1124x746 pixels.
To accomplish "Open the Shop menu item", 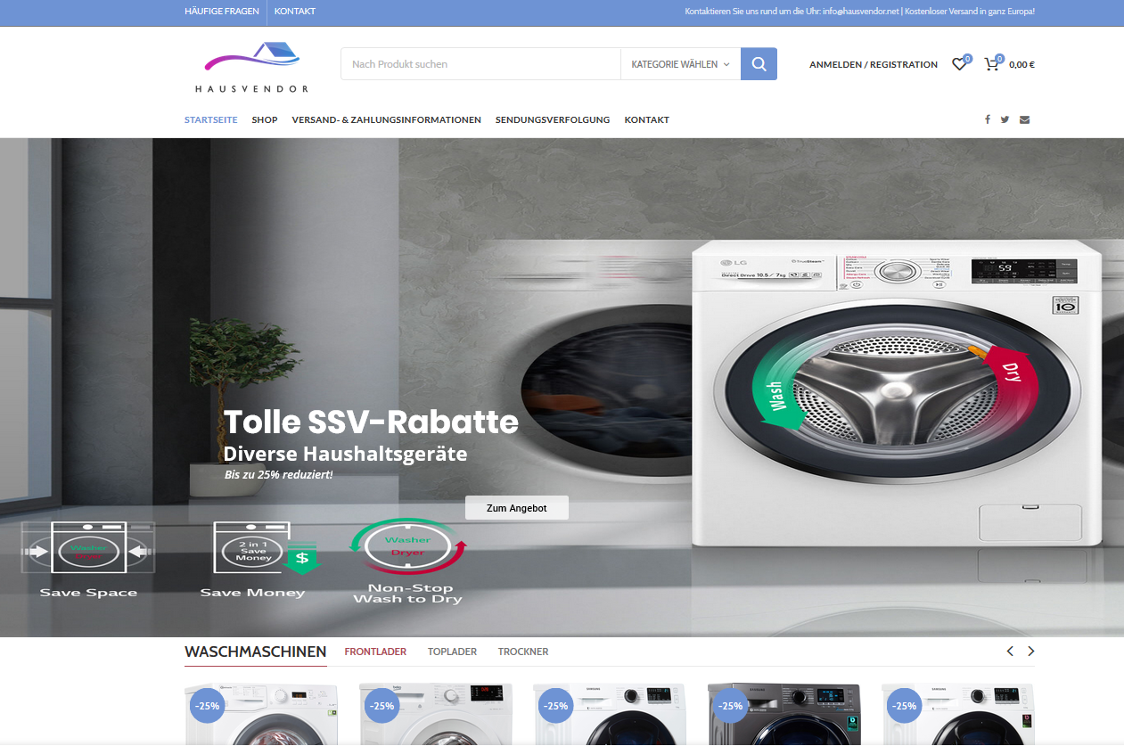I will [265, 119].
